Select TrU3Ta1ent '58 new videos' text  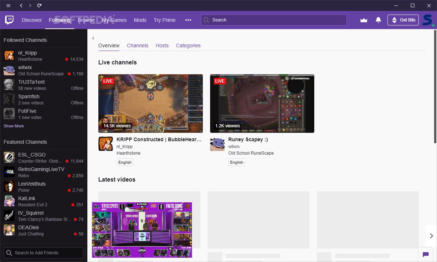click(x=32, y=88)
